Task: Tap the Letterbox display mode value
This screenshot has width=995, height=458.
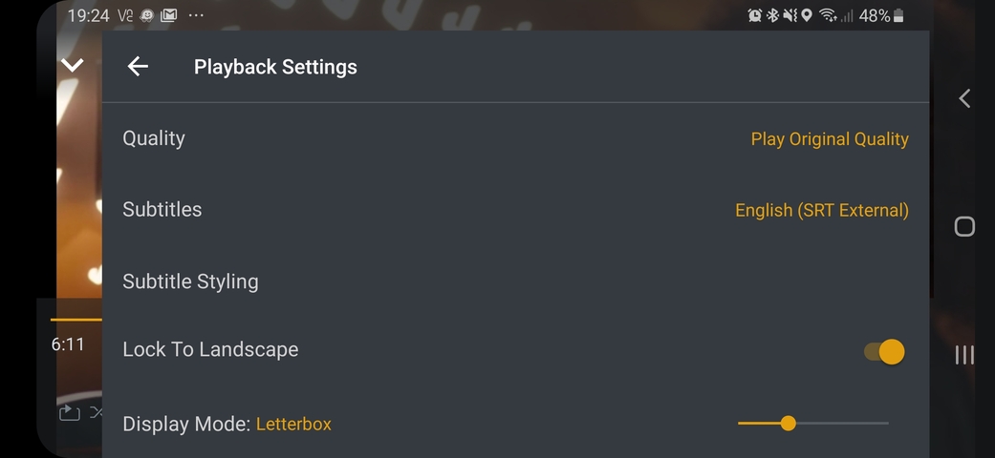Action: 293,424
